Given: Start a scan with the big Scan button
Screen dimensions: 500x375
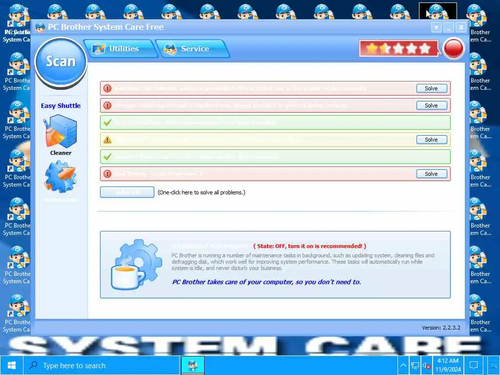Looking at the screenshot, I should [61, 62].
